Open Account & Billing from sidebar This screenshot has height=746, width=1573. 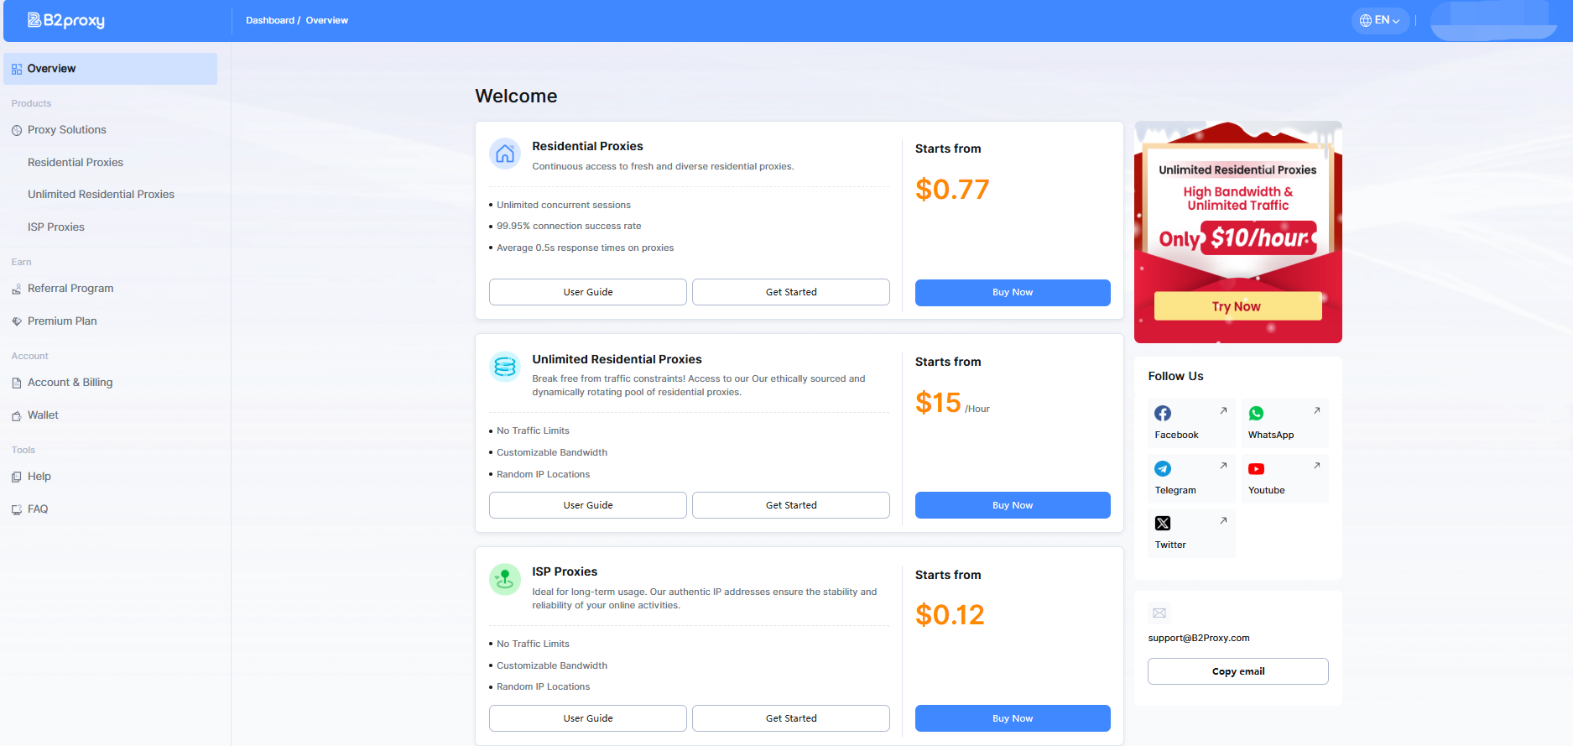[70, 383]
